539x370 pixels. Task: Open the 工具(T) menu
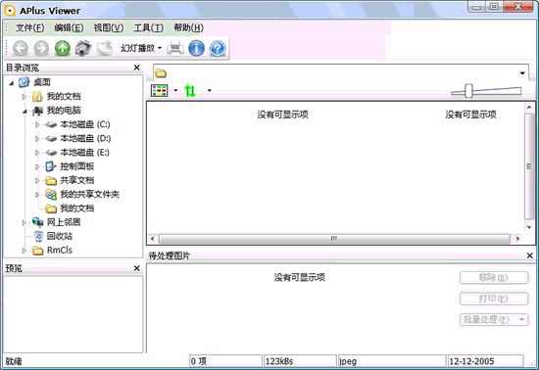coord(149,27)
